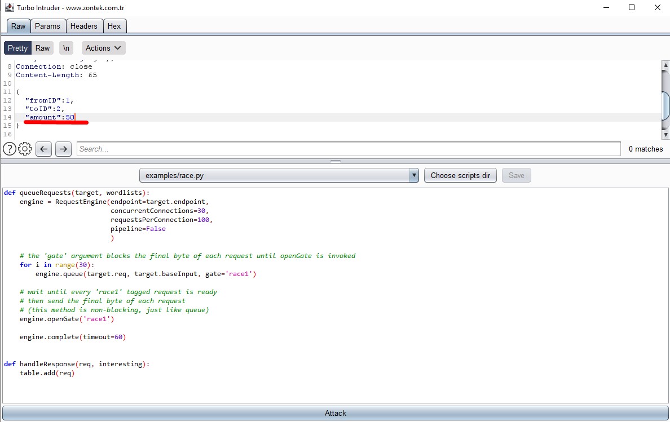670x422 pixels.
Task: Launch the Attack
Action: (x=335, y=413)
